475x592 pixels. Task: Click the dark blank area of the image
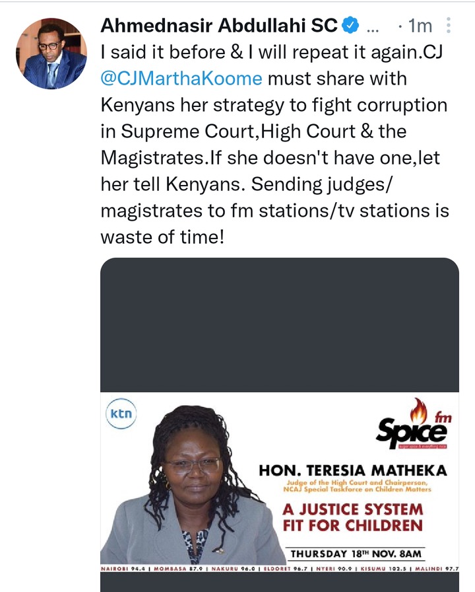(x=280, y=324)
